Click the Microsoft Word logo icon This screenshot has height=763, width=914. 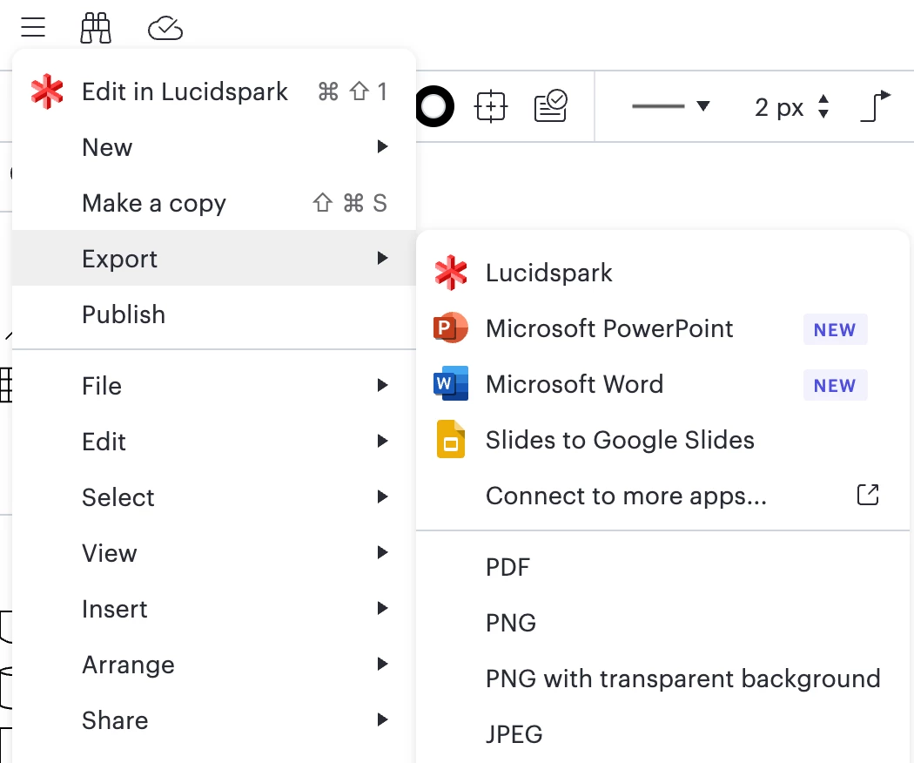point(451,384)
